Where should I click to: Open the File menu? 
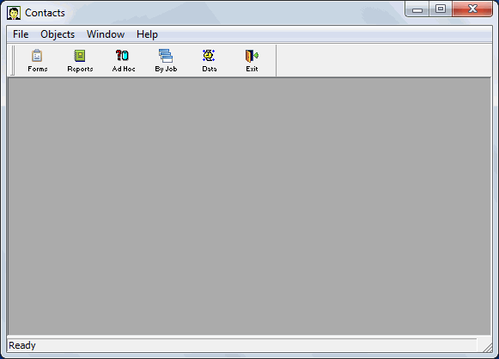point(21,34)
